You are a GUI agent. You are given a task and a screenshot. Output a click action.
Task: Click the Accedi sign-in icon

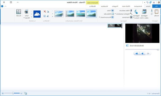click(18, 12)
